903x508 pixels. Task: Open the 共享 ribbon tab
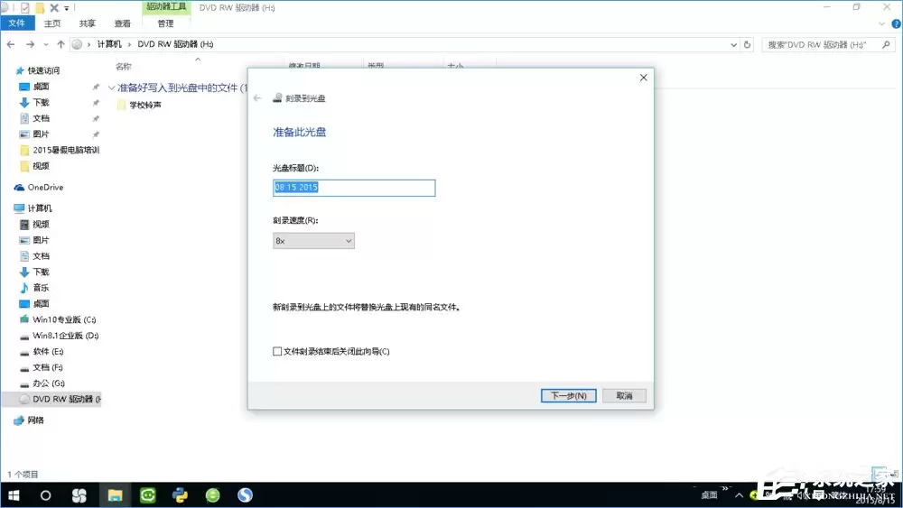(87, 23)
